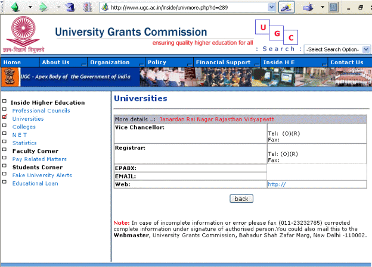Click the green Back navigation arrow icon
The height and width of the screenshot is (267, 372).
[15, 7]
